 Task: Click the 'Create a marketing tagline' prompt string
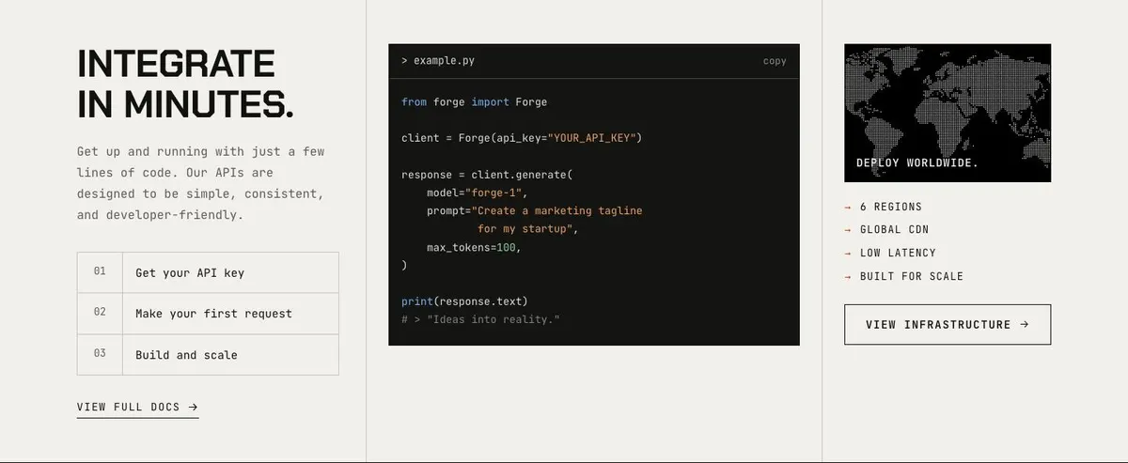(557, 210)
